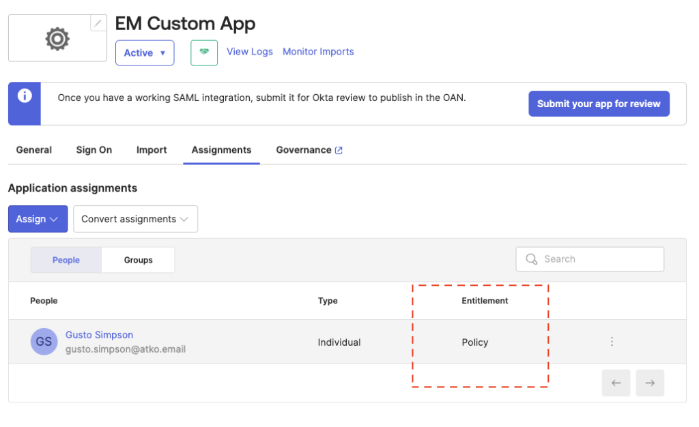Screen dimensions: 699x427
Task: Click the green handshake icon button
Action: click(x=204, y=53)
